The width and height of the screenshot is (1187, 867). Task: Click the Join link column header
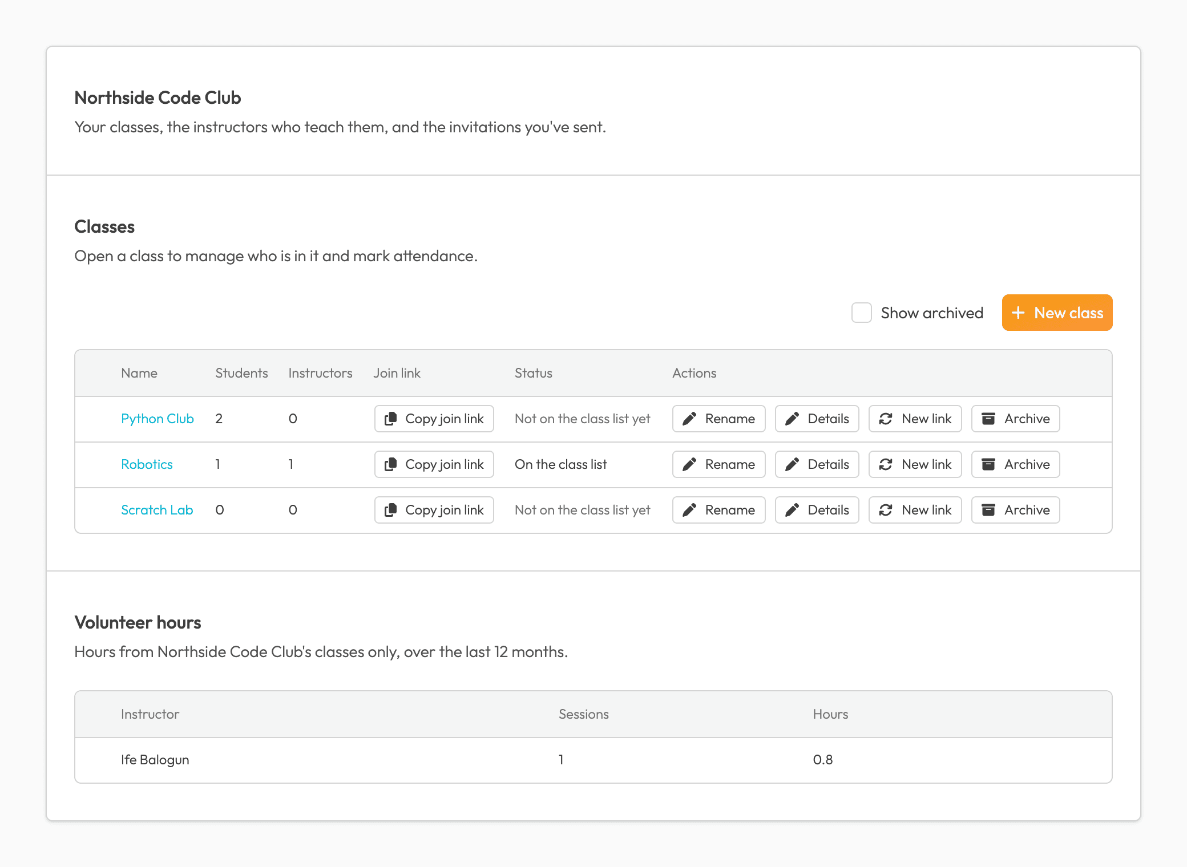click(x=397, y=373)
